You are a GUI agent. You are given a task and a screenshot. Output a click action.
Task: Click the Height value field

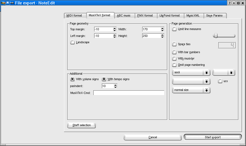pos(152,36)
